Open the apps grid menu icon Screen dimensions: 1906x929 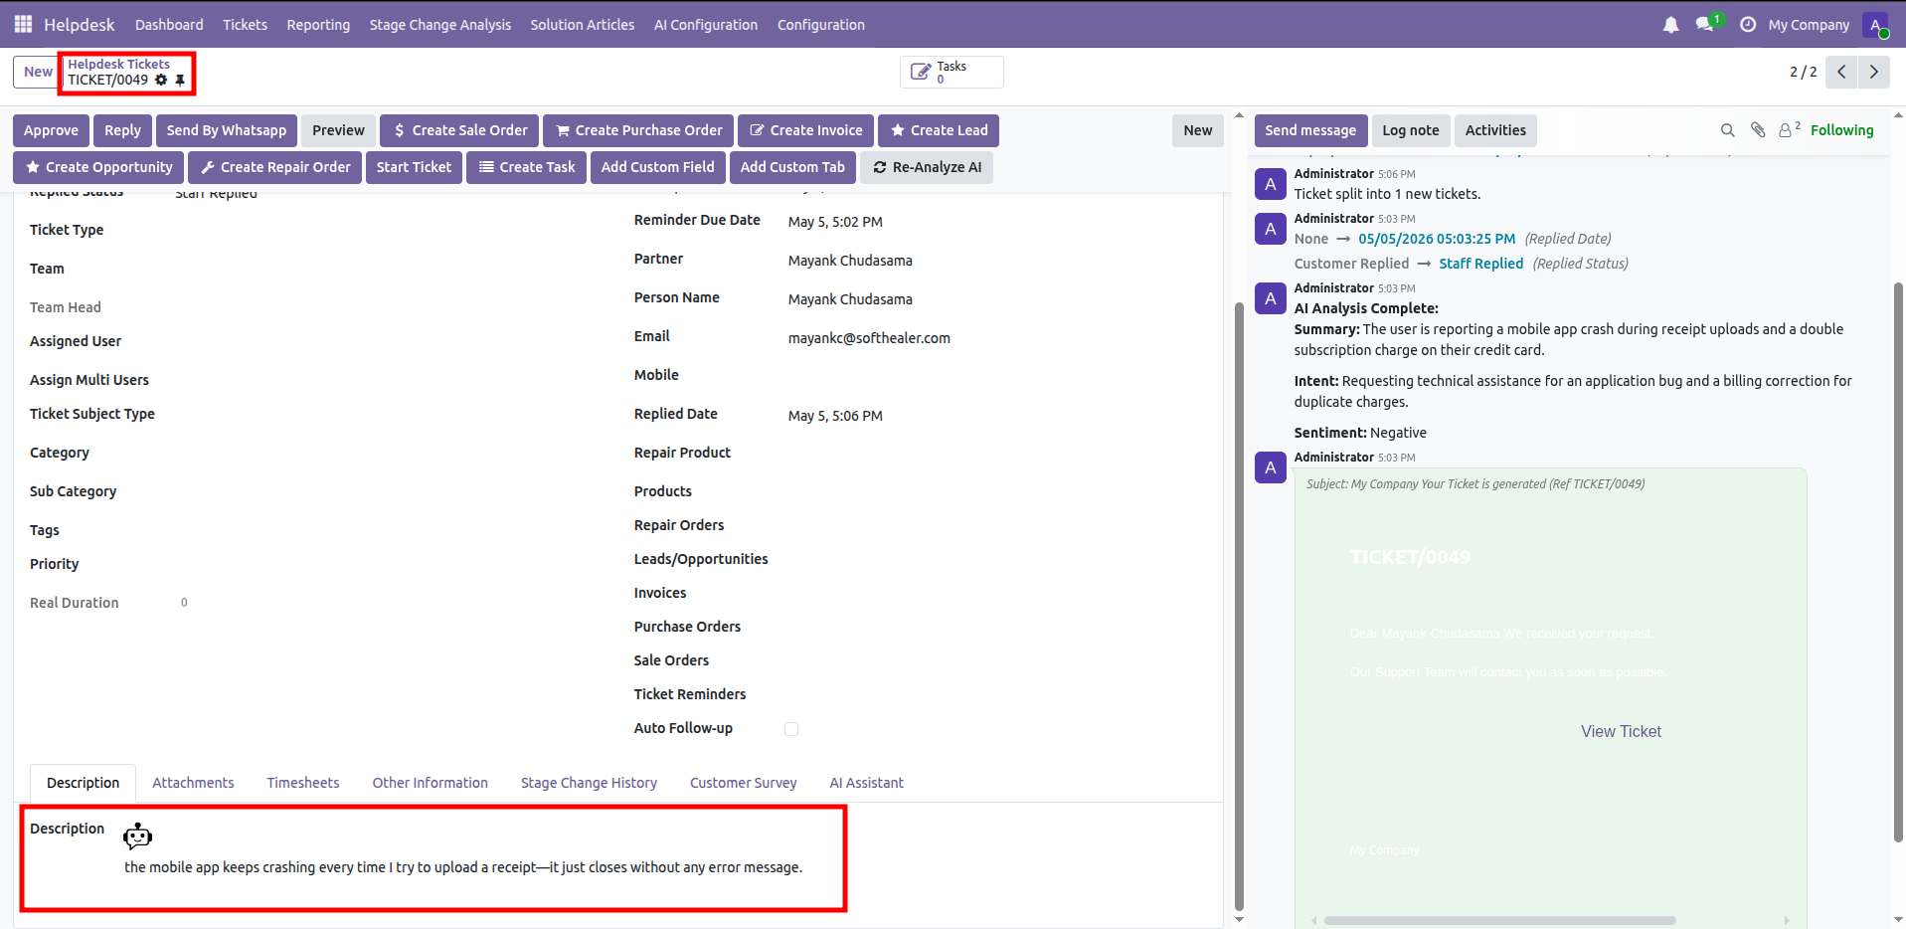click(x=23, y=24)
